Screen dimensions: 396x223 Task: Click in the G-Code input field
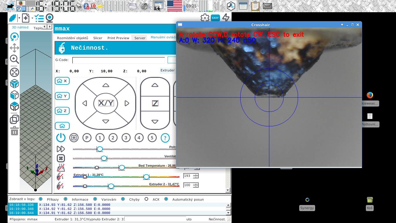point(119,60)
